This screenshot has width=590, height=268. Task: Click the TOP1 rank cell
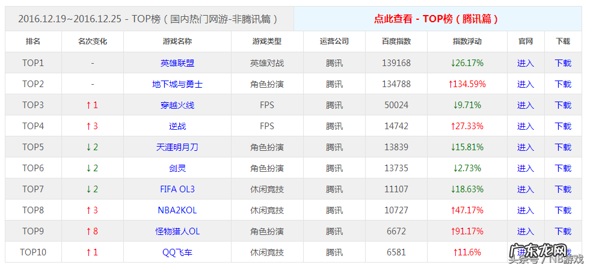(x=33, y=63)
